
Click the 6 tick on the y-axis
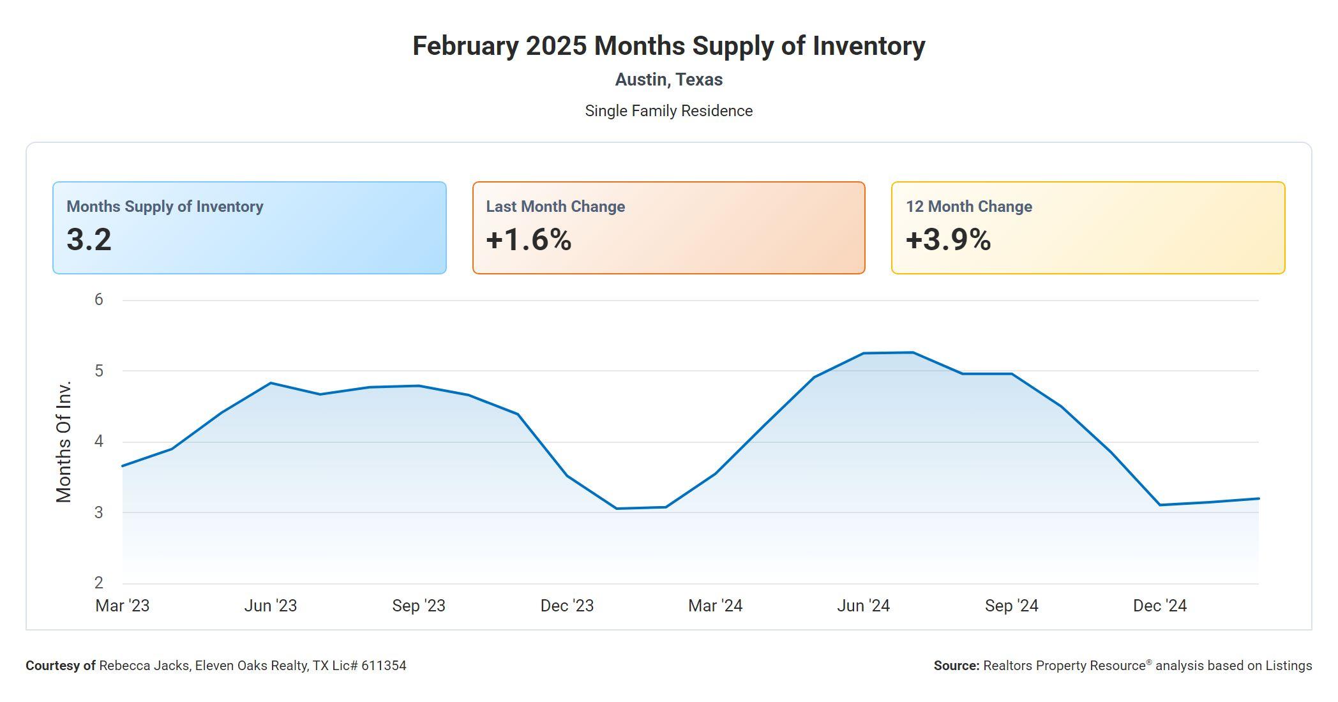click(x=98, y=300)
